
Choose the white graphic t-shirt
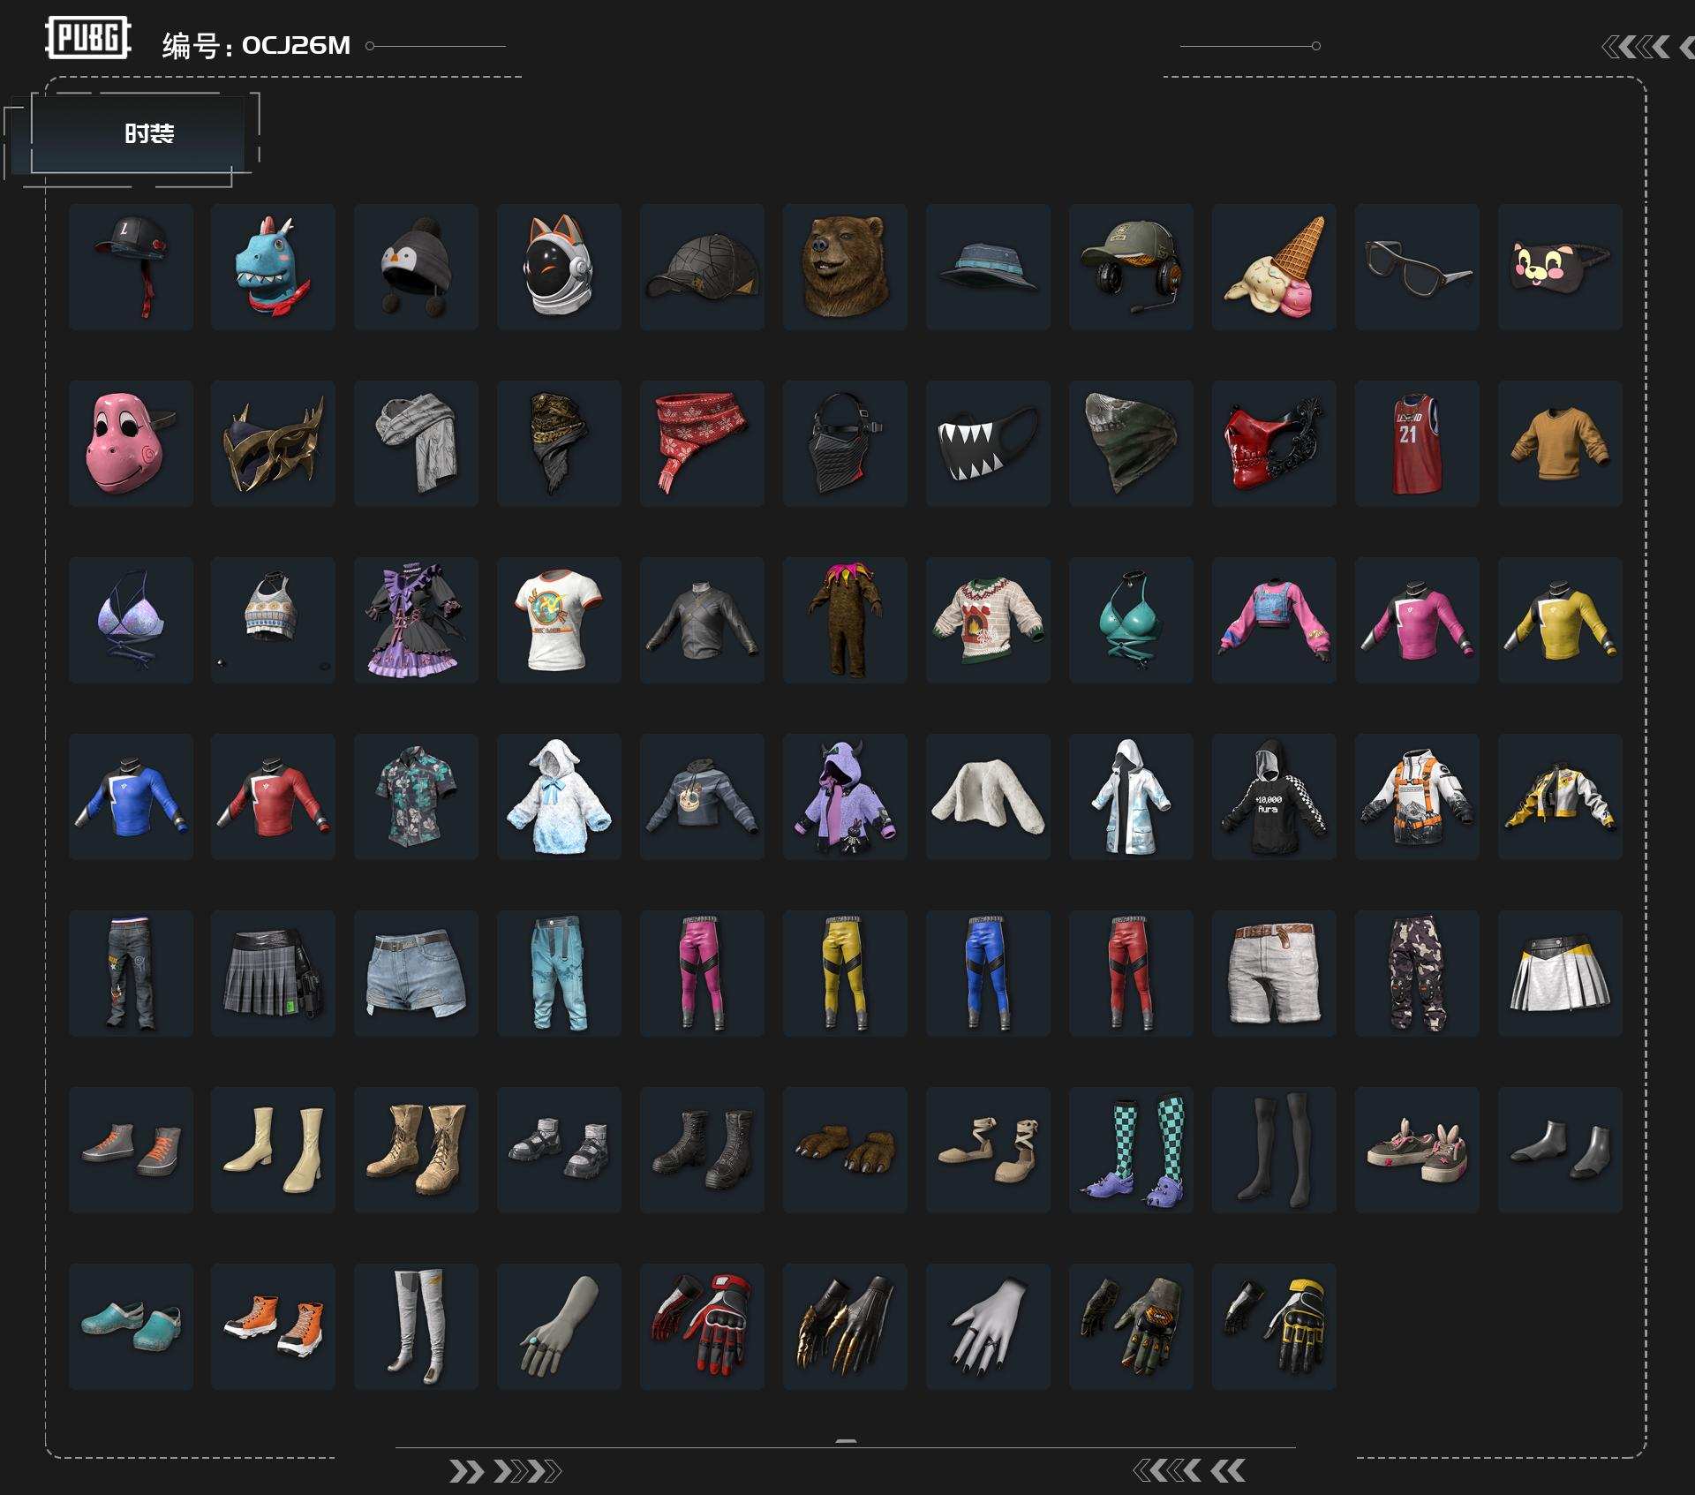point(559,620)
